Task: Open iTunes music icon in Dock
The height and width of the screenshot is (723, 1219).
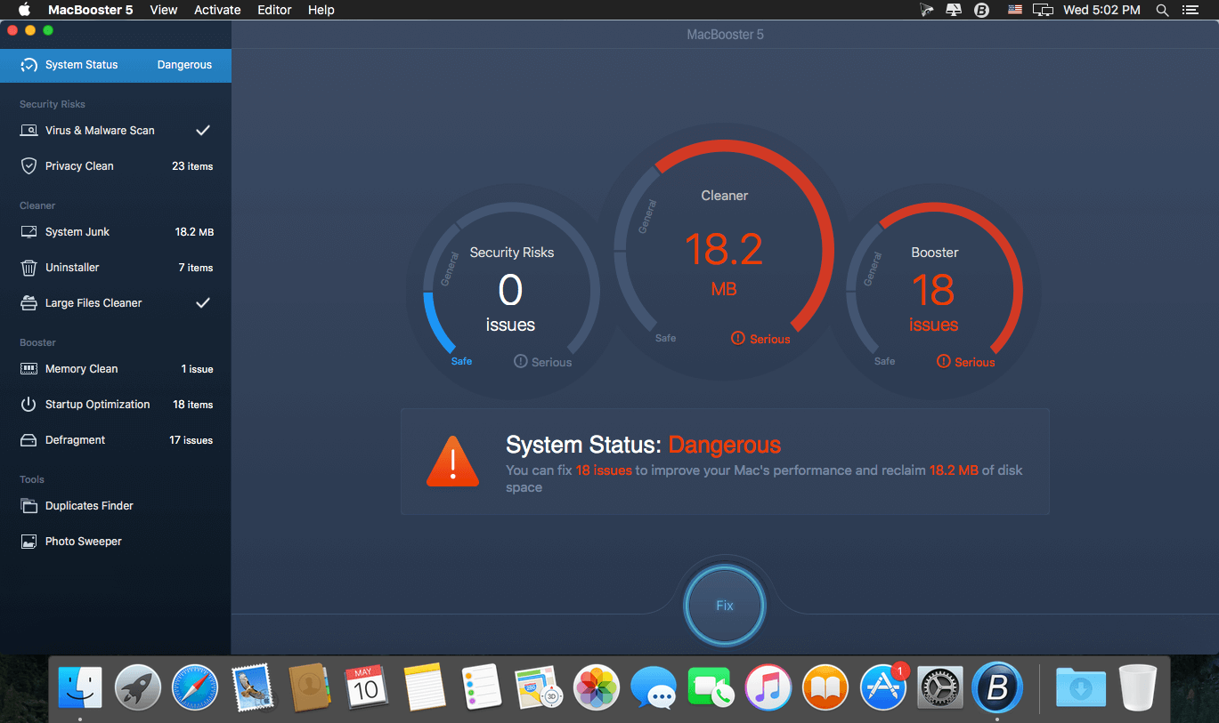Action: (768, 687)
